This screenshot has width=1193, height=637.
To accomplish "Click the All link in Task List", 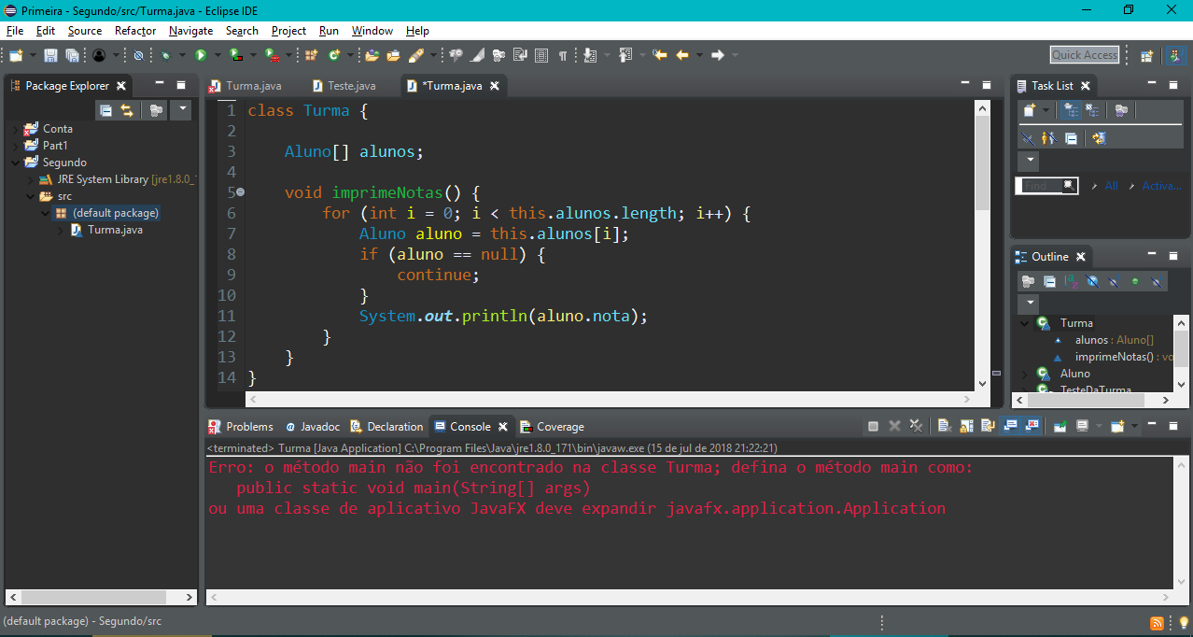I will (1111, 186).
